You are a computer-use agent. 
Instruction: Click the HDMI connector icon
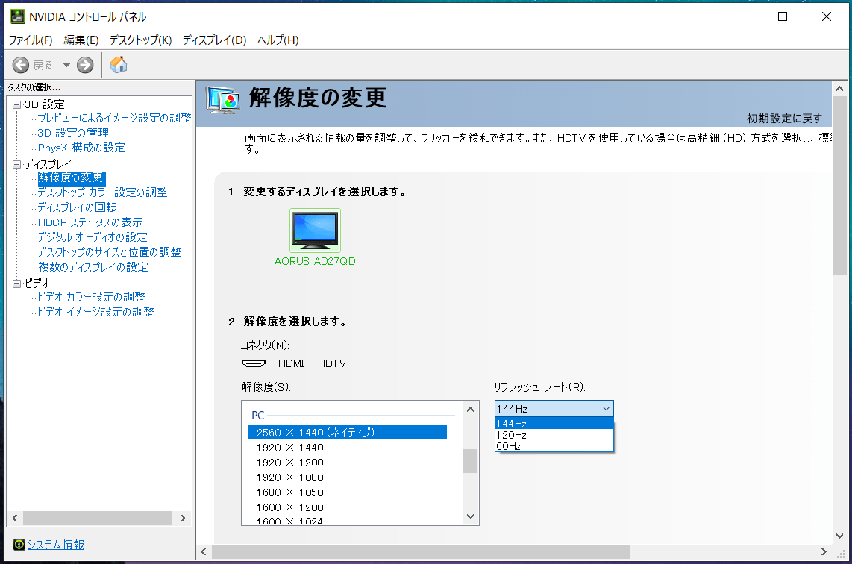[x=253, y=363]
